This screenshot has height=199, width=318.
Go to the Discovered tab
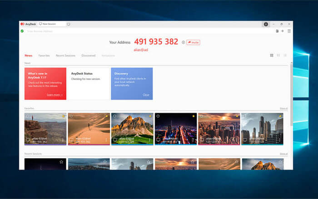point(89,56)
